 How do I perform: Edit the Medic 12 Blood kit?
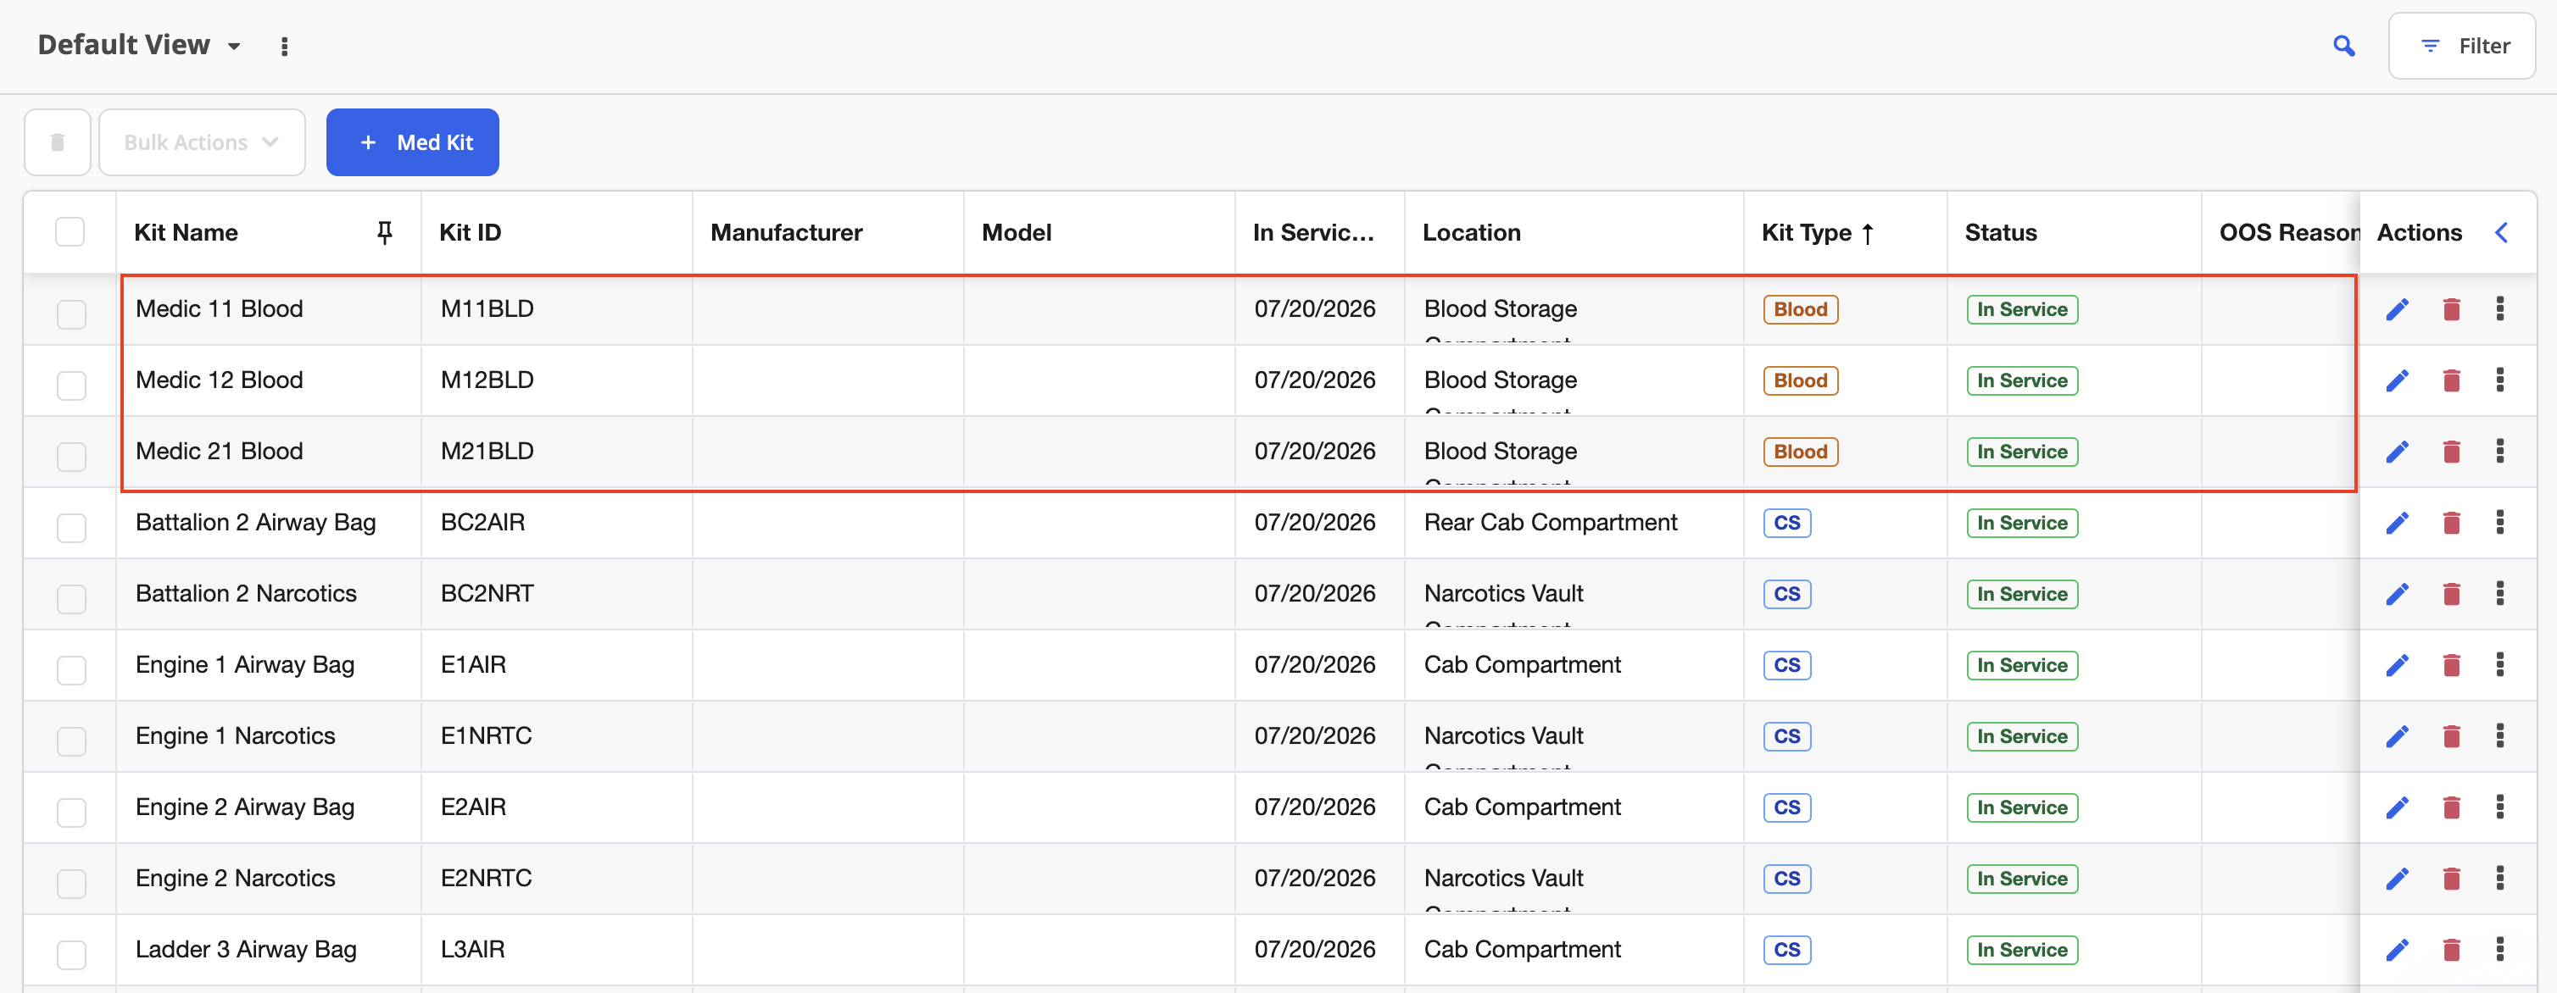[2398, 381]
